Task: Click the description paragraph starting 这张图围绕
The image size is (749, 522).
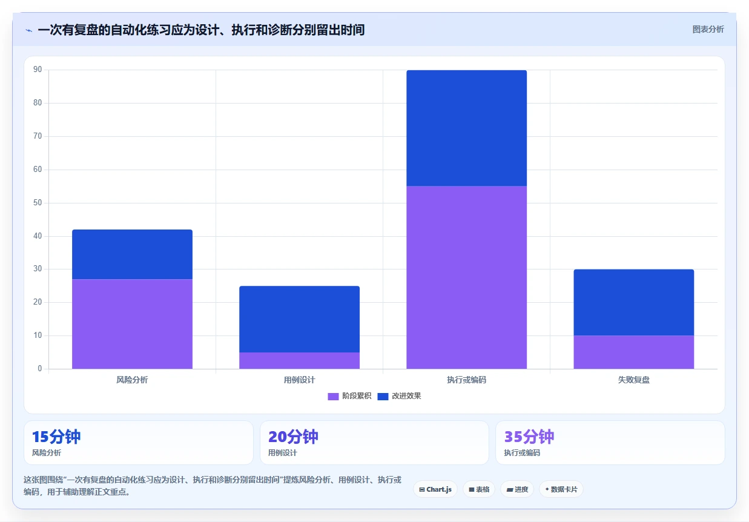Action: 213,486
